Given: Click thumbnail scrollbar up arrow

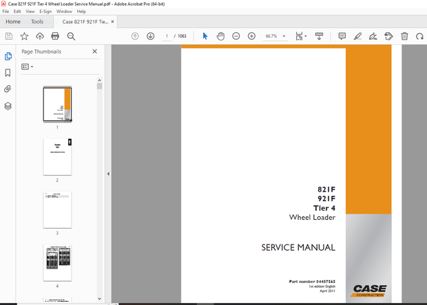Looking at the screenshot, I should click(99, 80).
